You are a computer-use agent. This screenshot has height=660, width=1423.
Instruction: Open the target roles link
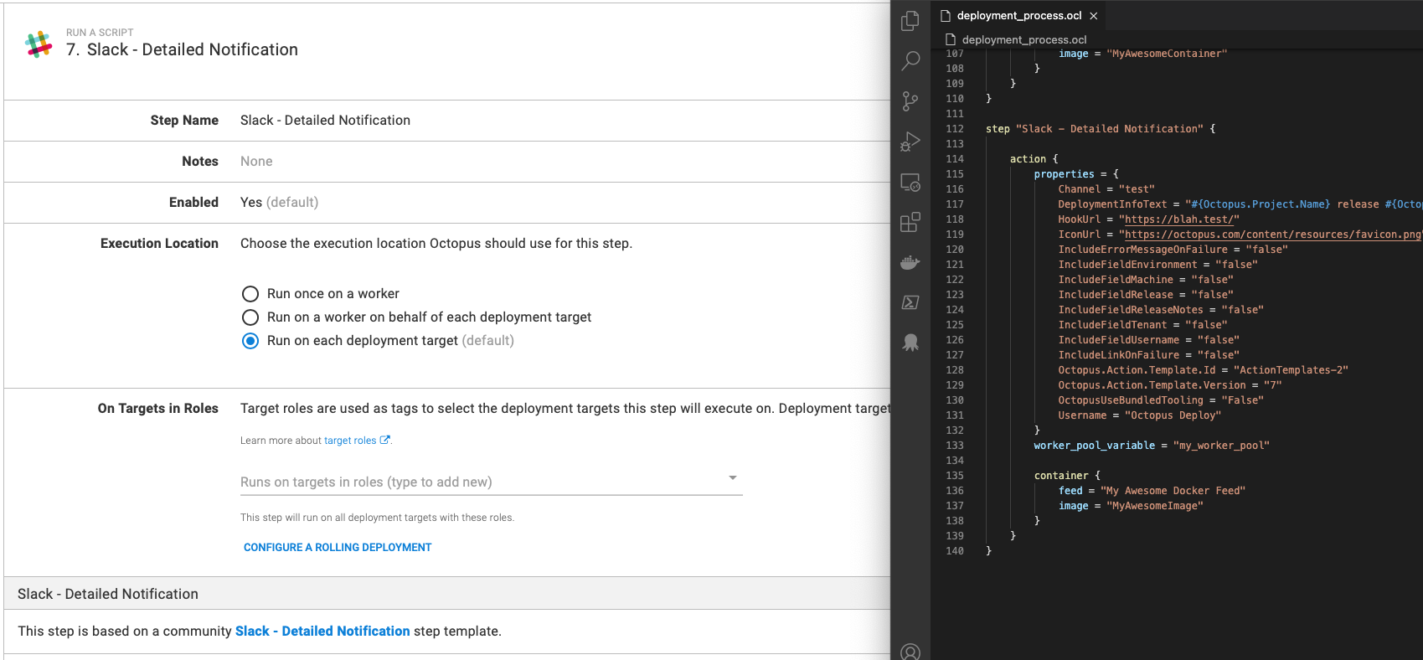[350, 441]
